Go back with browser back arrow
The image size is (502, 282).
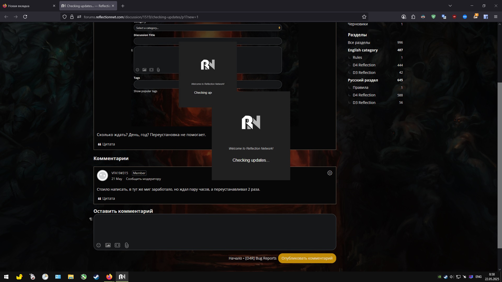(6, 17)
